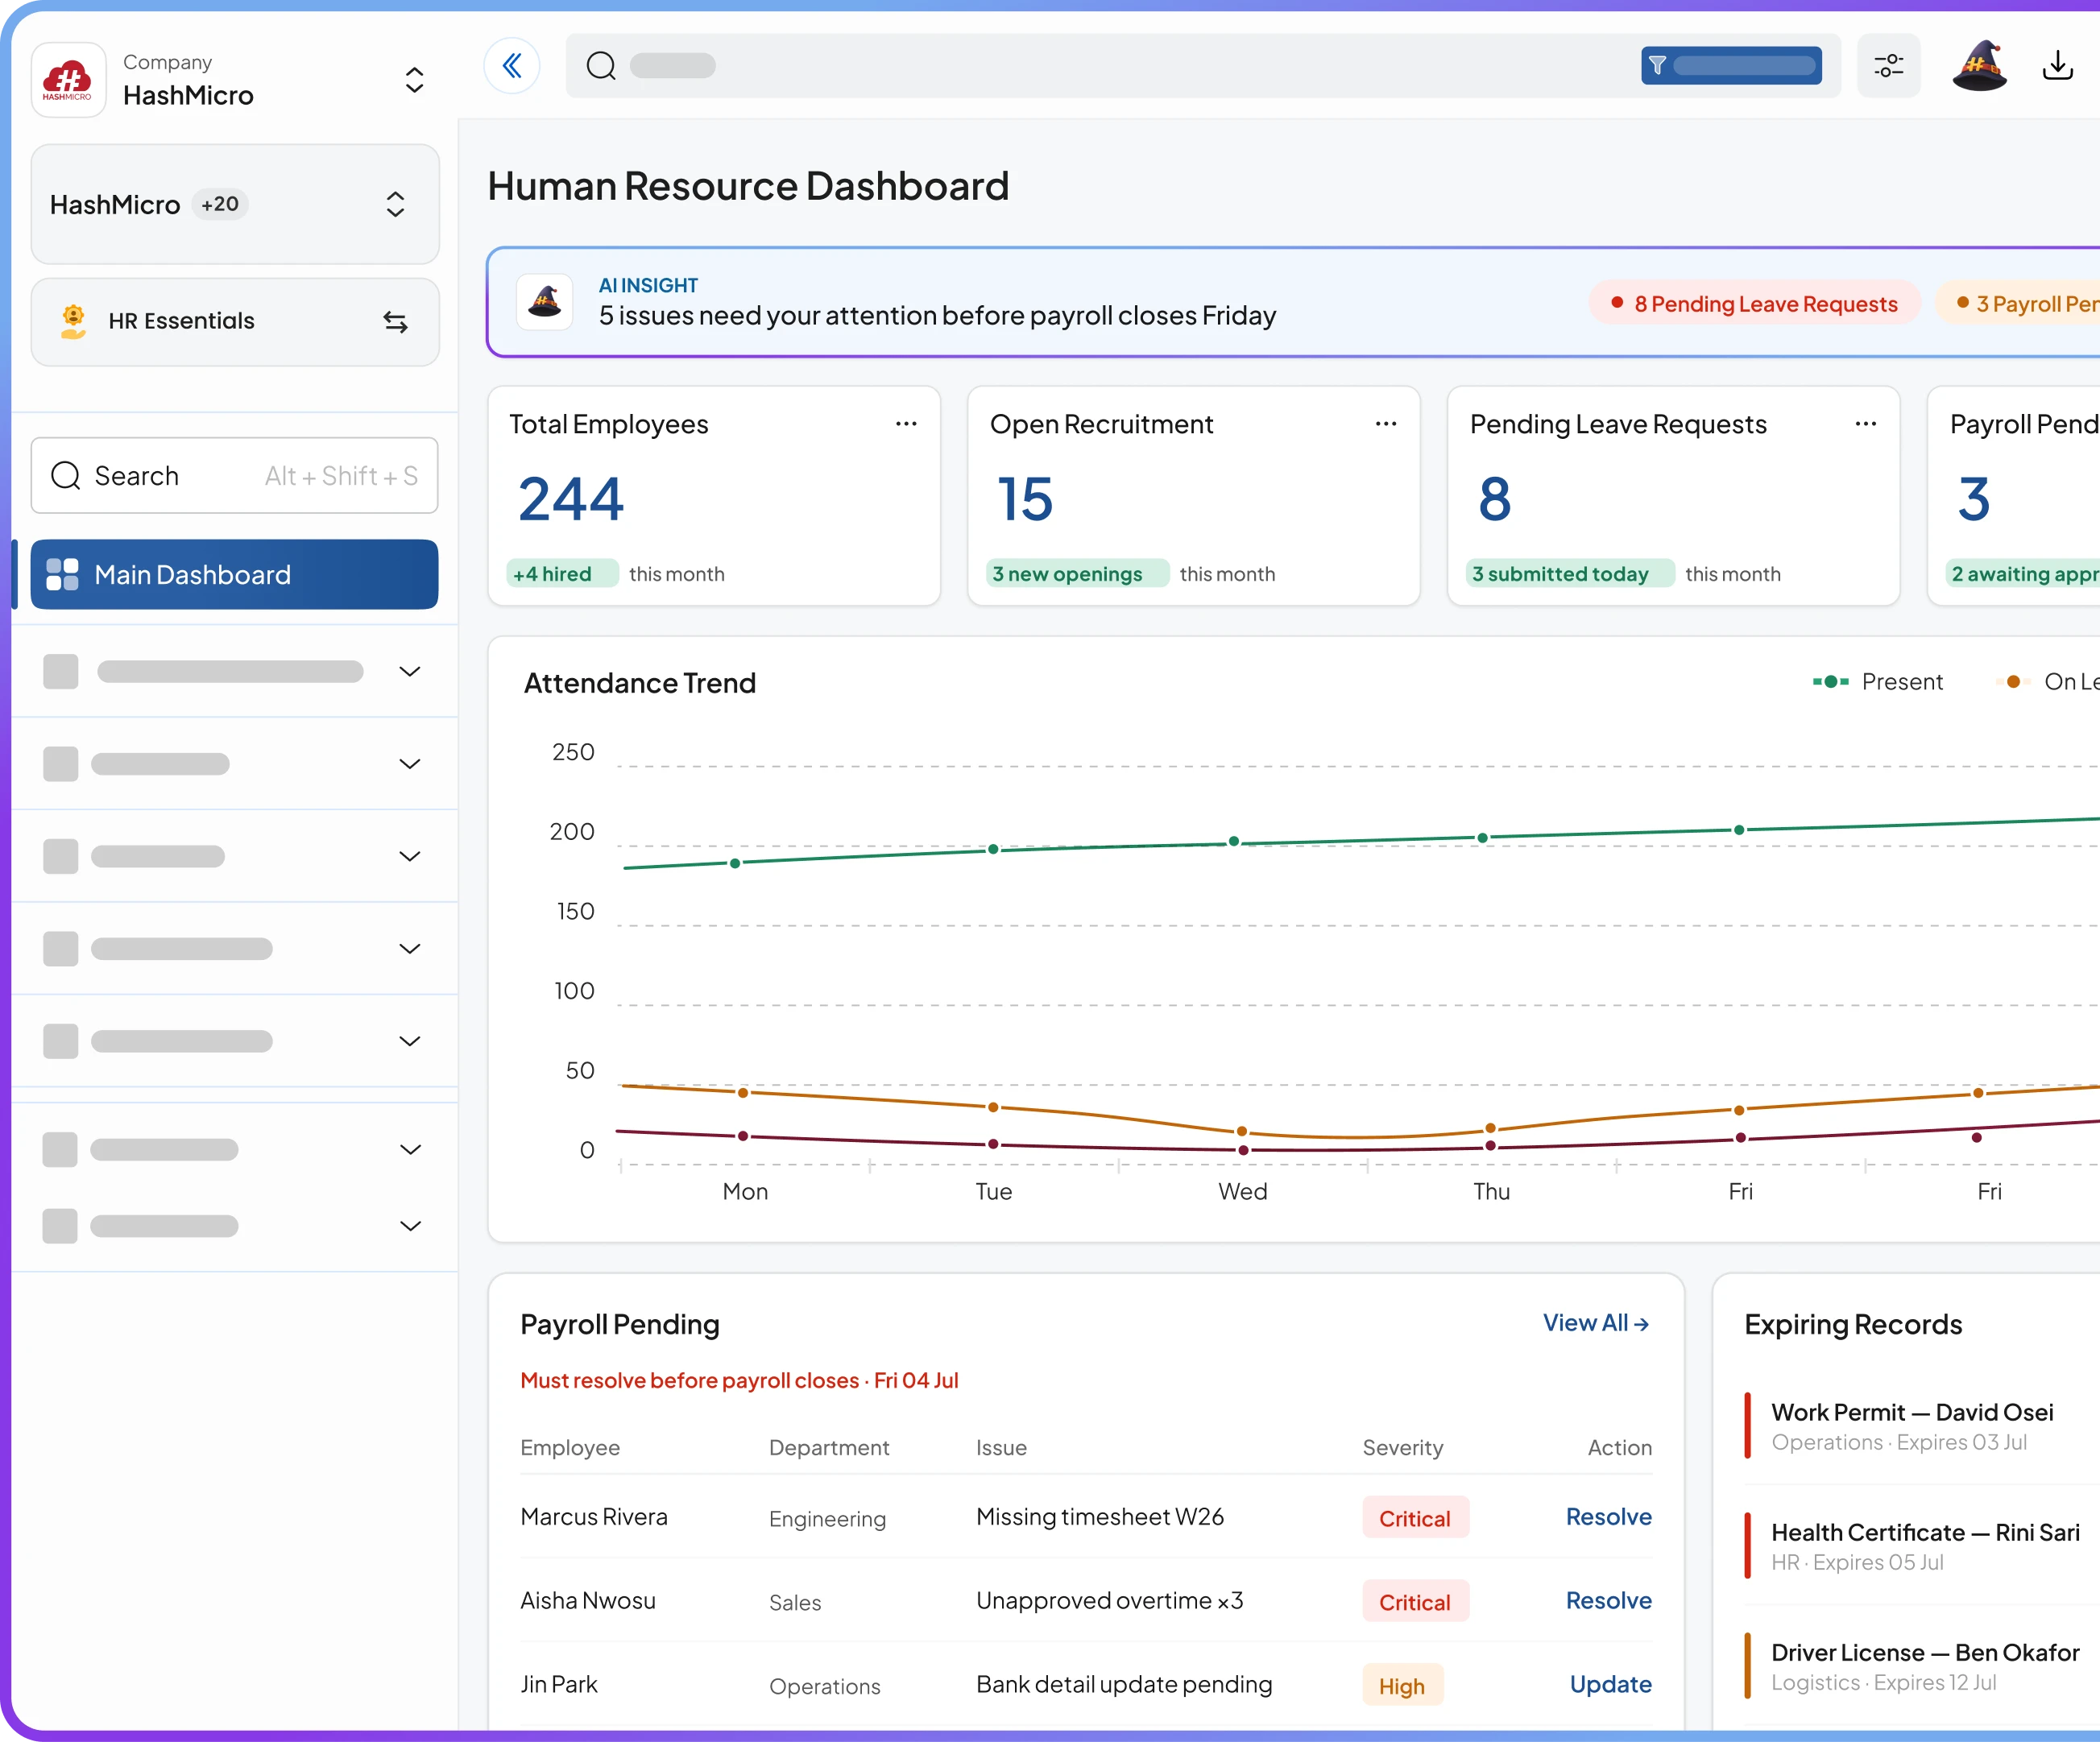Open Open Recruitment card more options
The width and height of the screenshot is (2100, 1742).
point(1386,424)
